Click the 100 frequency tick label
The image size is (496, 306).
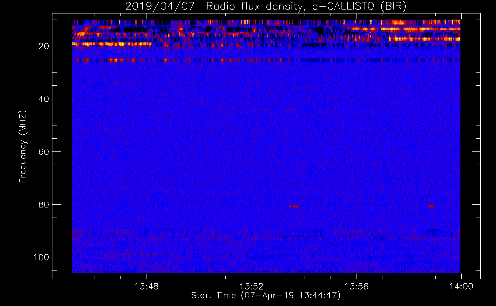coord(41,257)
